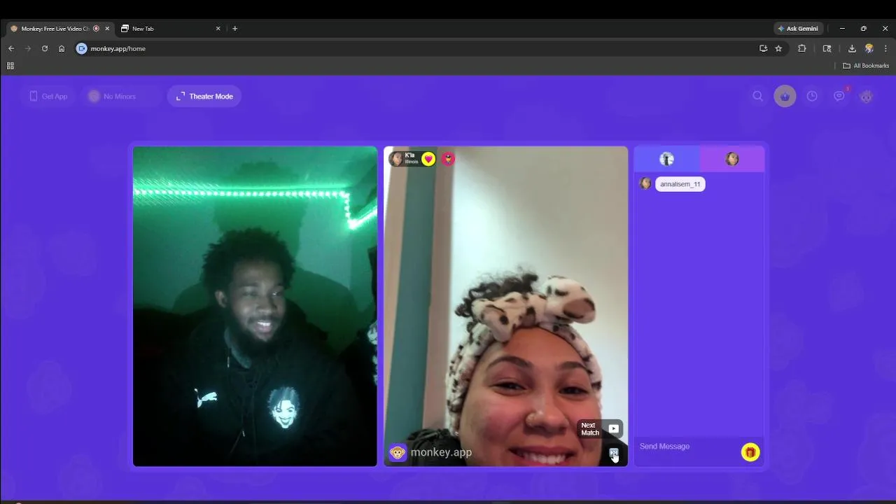Open the browser home page

tap(62, 48)
